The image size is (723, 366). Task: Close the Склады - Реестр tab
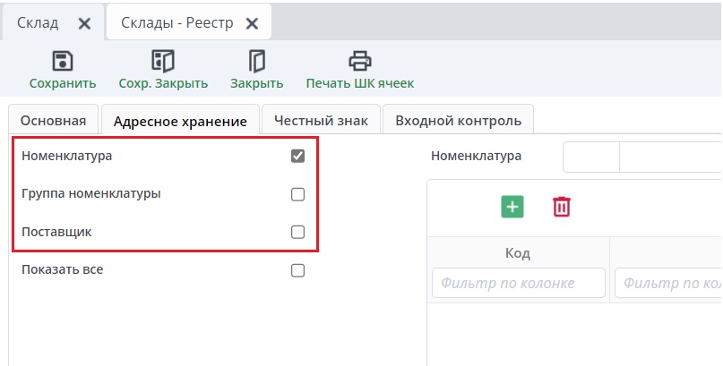tap(253, 24)
